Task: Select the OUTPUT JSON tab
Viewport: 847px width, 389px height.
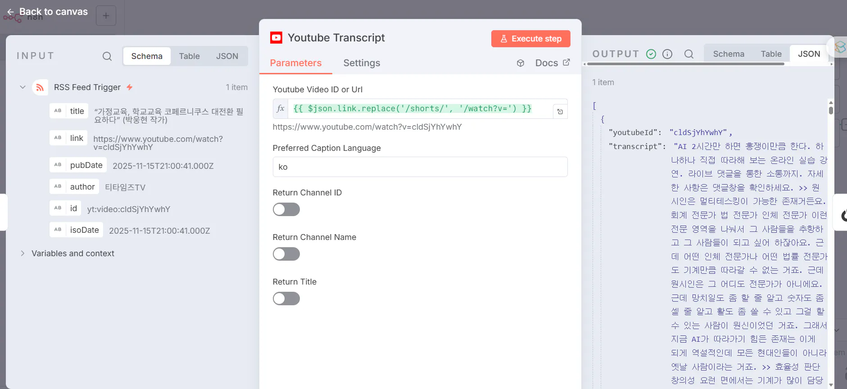Action: tap(809, 54)
